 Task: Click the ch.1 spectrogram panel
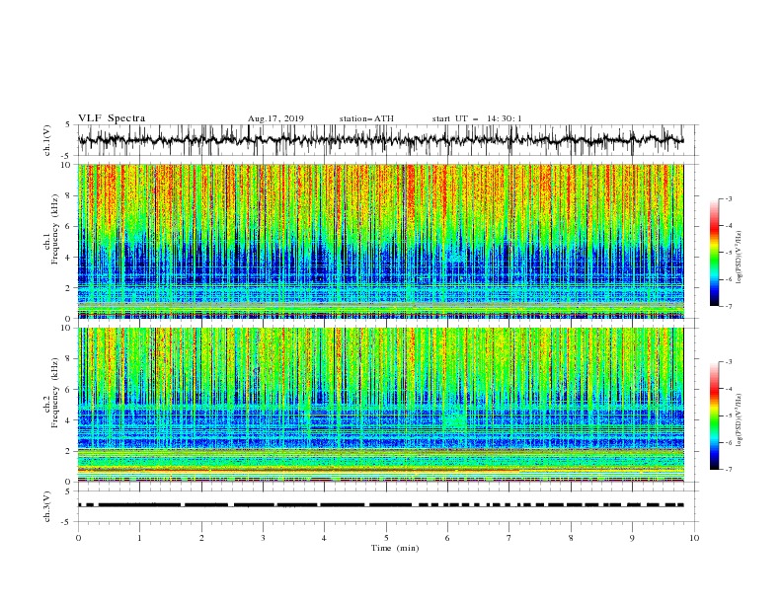(381, 241)
